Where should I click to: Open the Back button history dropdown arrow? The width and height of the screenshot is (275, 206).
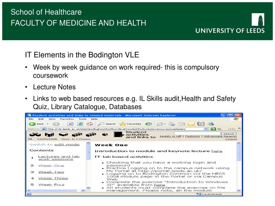[48, 124]
